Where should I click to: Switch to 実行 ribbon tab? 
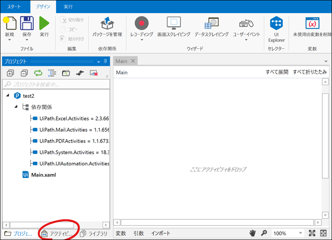click(x=68, y=7)
